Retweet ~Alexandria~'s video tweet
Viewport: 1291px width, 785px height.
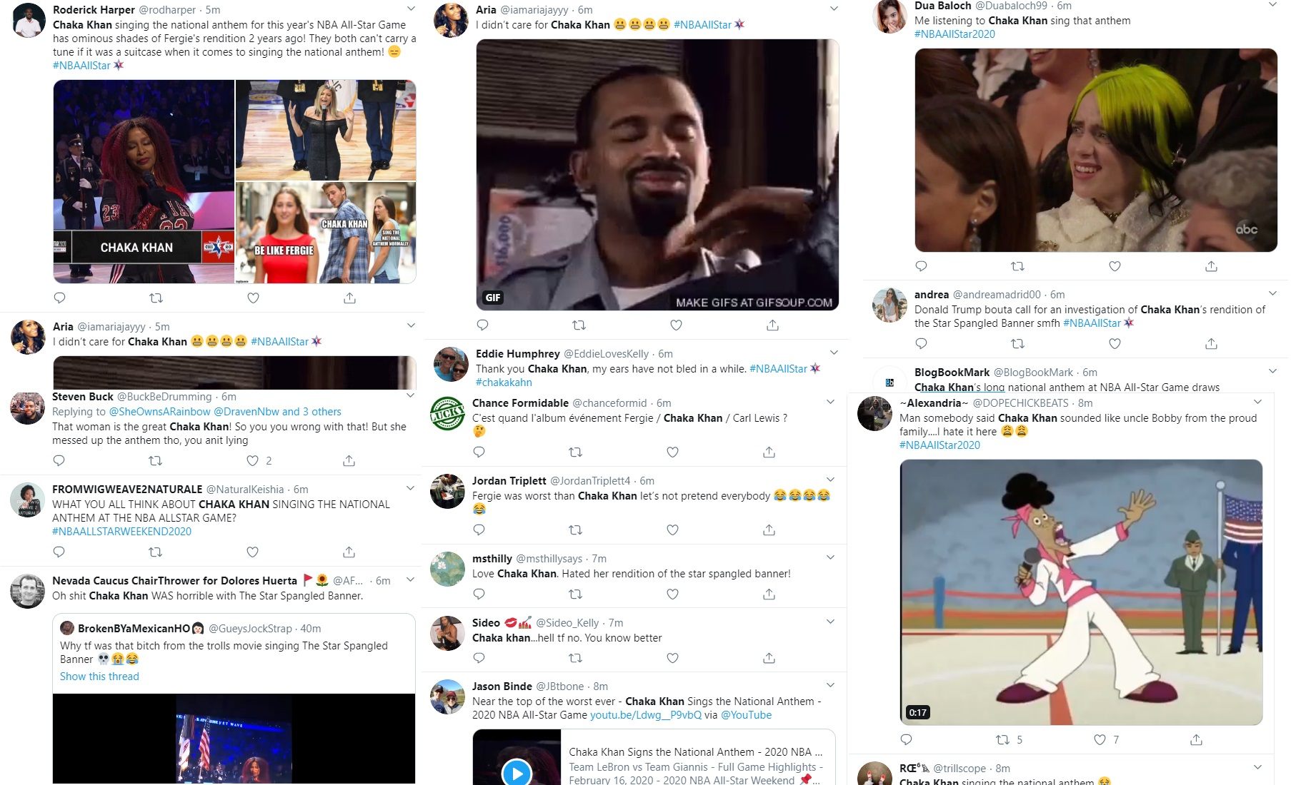click(x=1003, y=739)
